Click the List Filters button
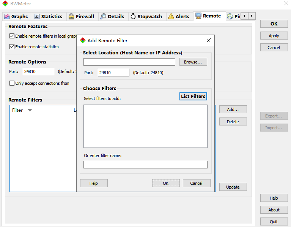The image size is (291, 227). [x=193, y=96]
